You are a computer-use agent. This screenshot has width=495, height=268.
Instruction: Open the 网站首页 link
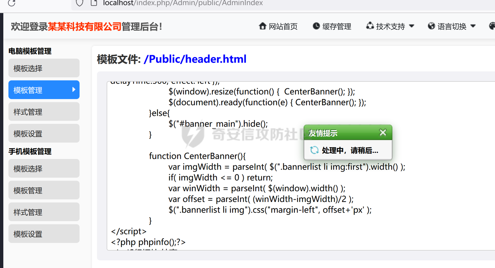(x=283, y=26)
